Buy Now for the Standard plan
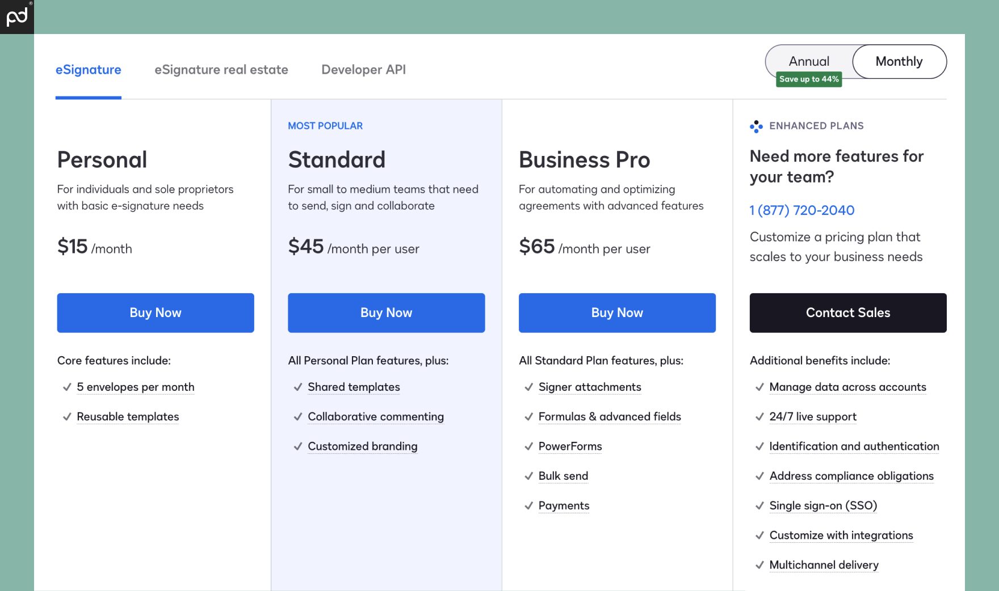 386,313
